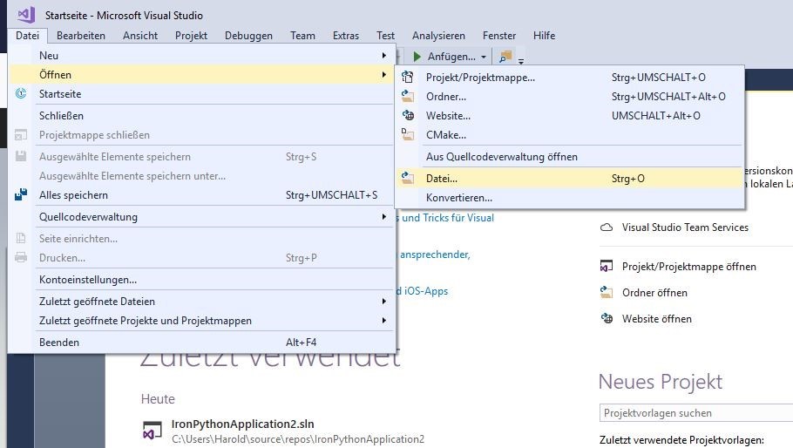Screen dimensions: 793x448
Task: Open the Visual Studio Team Services link
Action: coord(685,227)
